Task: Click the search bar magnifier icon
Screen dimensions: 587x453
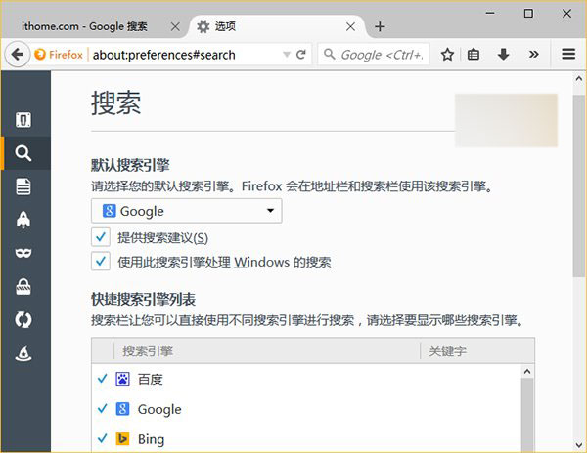Action: pos(329,54)
